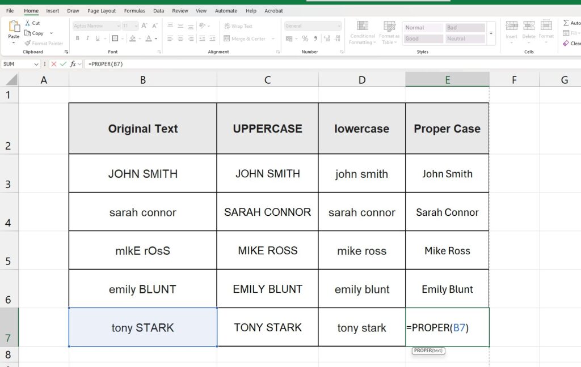Toggle bold formatting
The height and width of the screenshot is (367, 581).
tap(78, 38)
